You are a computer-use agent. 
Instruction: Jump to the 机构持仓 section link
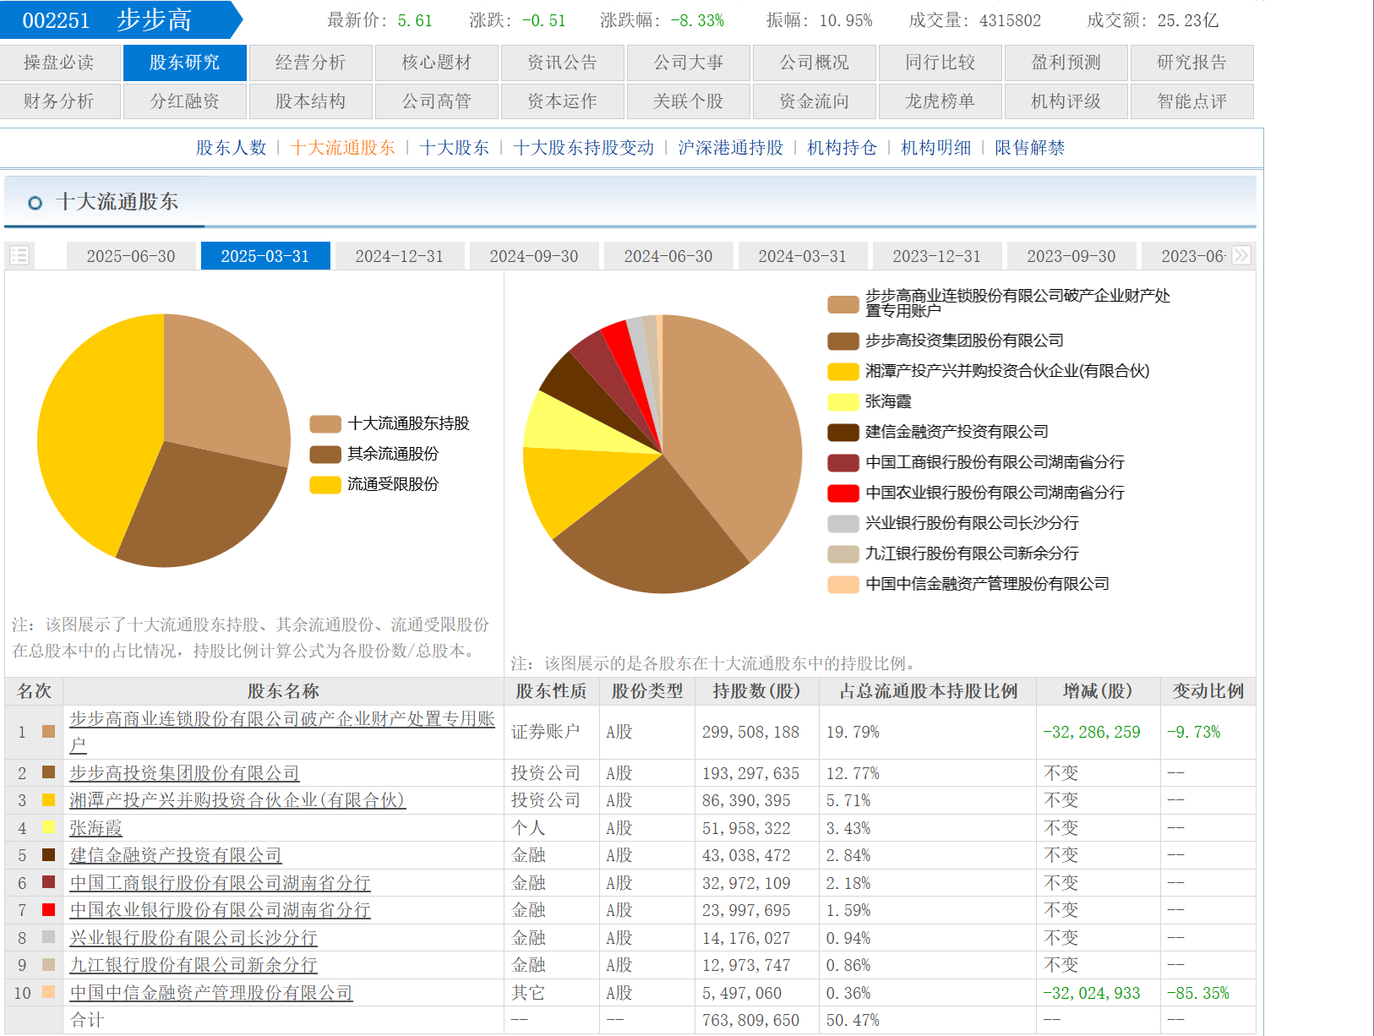842,148
